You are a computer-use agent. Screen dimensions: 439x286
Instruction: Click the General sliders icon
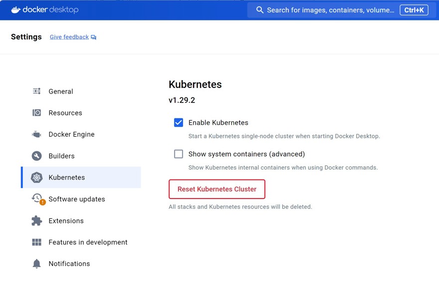click(37, 91)
